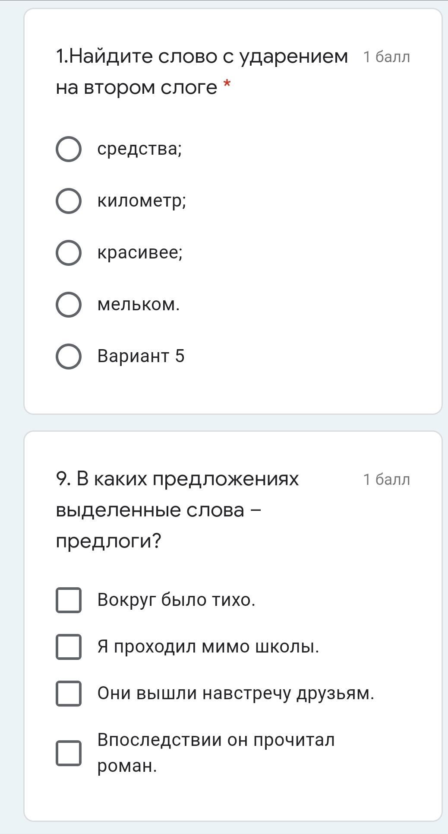Image resolution: width=448 pixels, height=834 pixels.
Task: Click the '1 балл' label of question 9
Action: [386, 480]
